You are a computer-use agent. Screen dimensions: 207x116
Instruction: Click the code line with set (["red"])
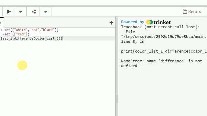click(58, 34)
